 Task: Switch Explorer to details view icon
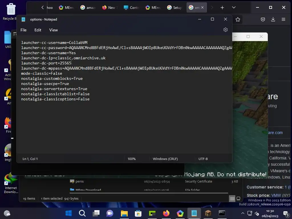[232, 198]
